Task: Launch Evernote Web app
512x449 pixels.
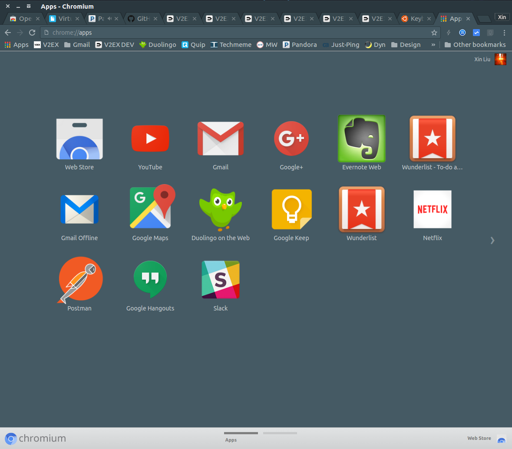Action: point(361,139)
